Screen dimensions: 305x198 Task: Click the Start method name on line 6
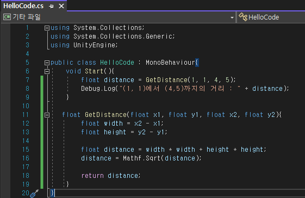tap(94, 71)
